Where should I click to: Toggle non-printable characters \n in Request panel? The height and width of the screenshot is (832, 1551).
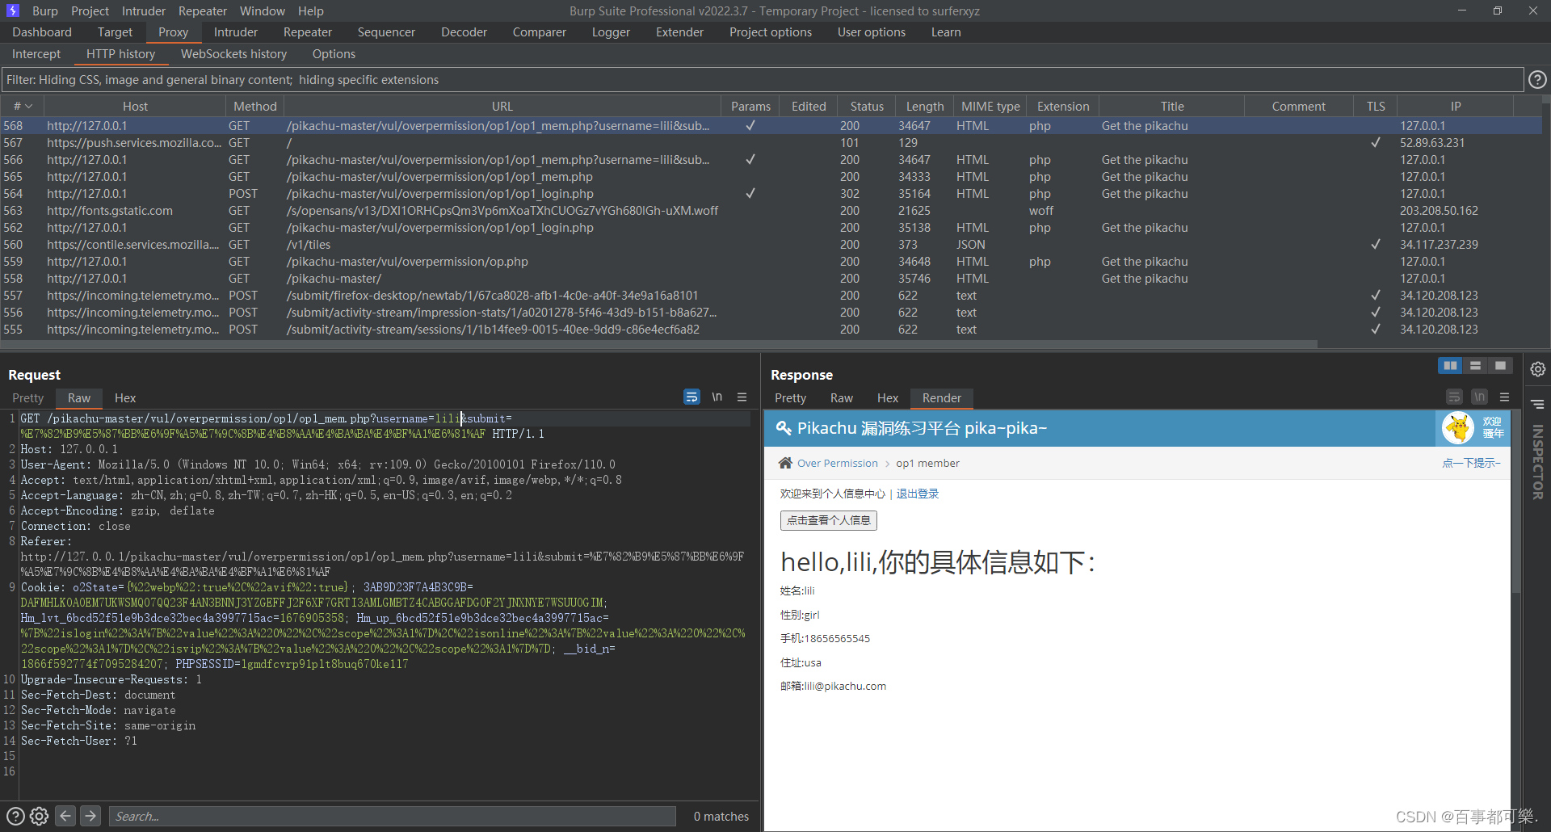click(x=717, y=397)
